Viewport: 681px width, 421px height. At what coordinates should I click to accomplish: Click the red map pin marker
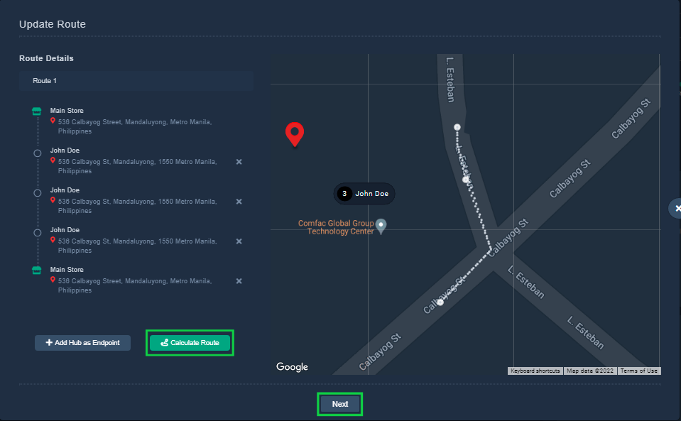point(295,133)
